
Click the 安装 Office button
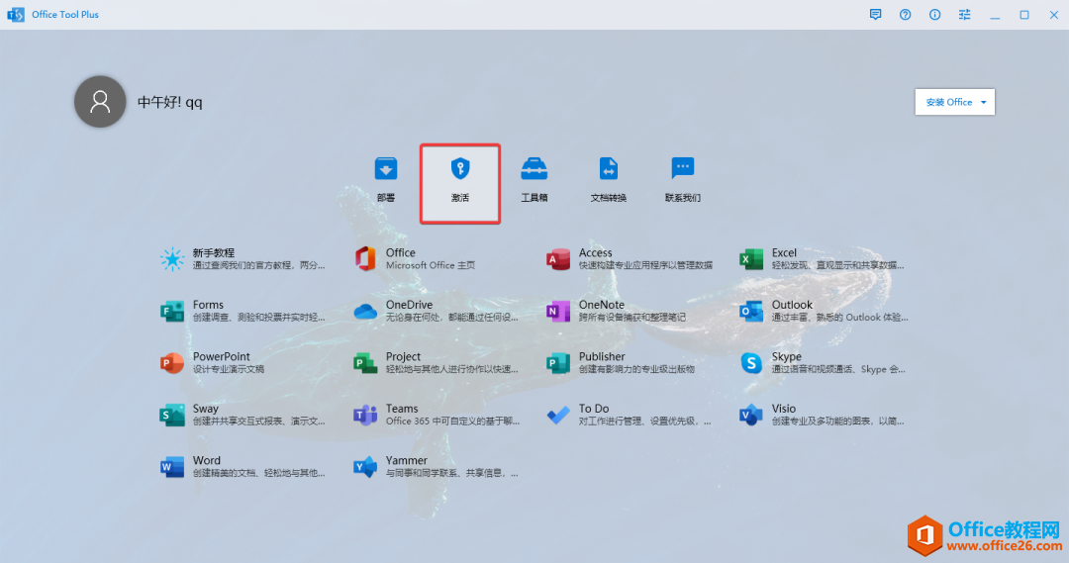(x=954, y=102)
